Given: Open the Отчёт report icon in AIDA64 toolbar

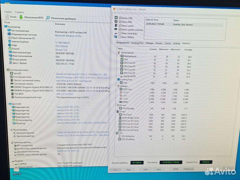Looking at the screenshot, I should (x=7, y=17).
